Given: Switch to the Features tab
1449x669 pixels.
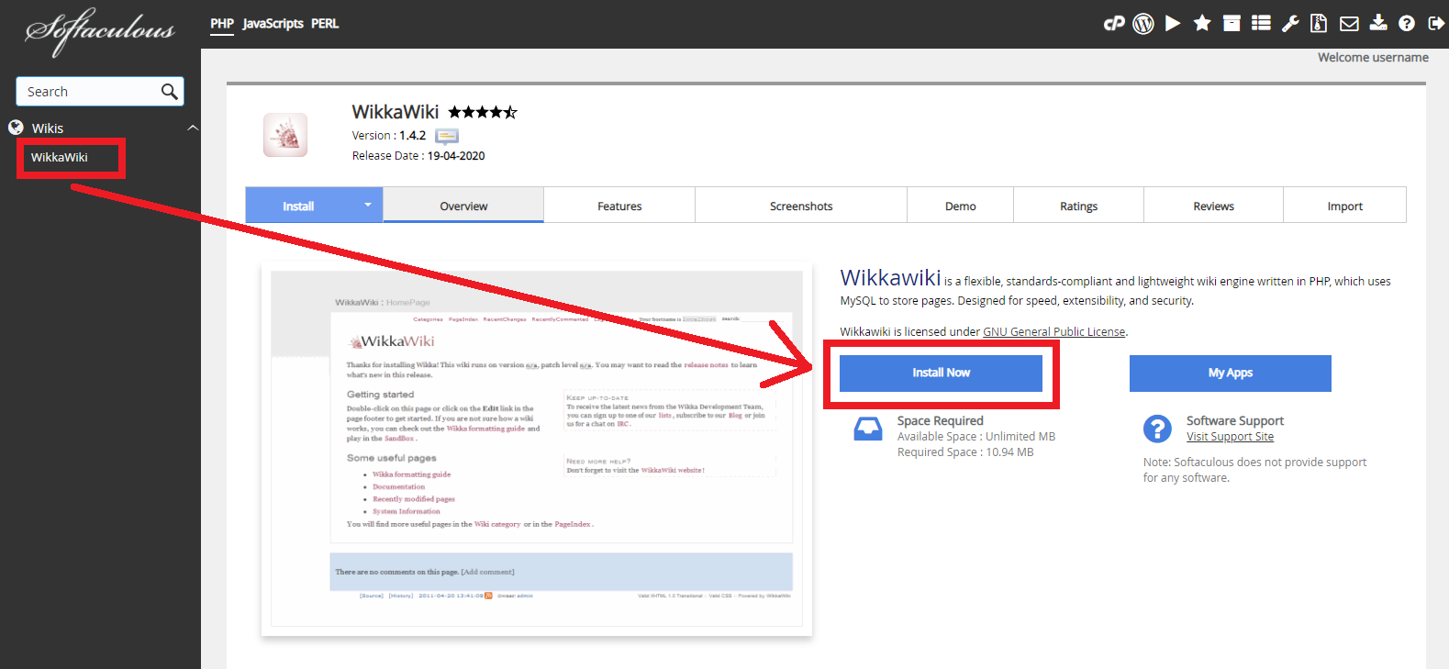Looking at the screenshot, I should coord(619,206).
